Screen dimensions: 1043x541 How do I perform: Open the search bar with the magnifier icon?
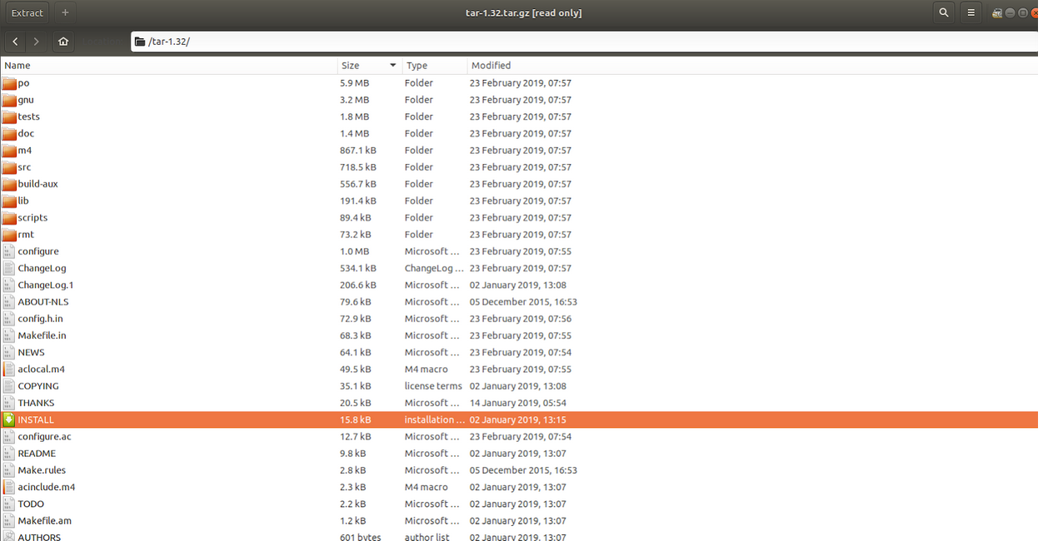tap(945, 12)
